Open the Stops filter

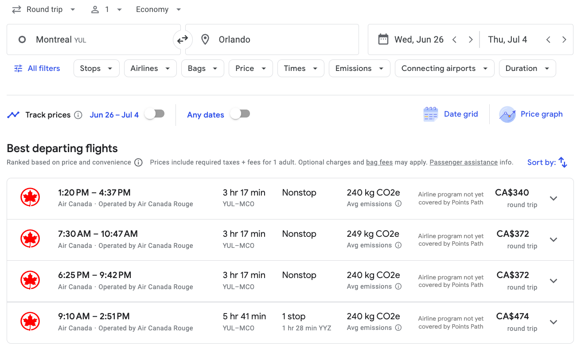(96, 69)
